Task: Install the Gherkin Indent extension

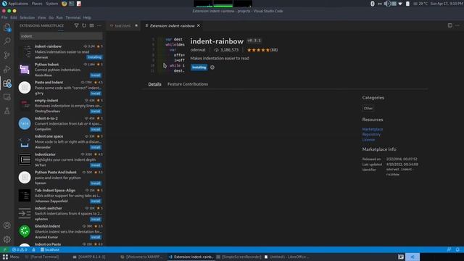Action: pyautogui.click(x=96, y=237)
